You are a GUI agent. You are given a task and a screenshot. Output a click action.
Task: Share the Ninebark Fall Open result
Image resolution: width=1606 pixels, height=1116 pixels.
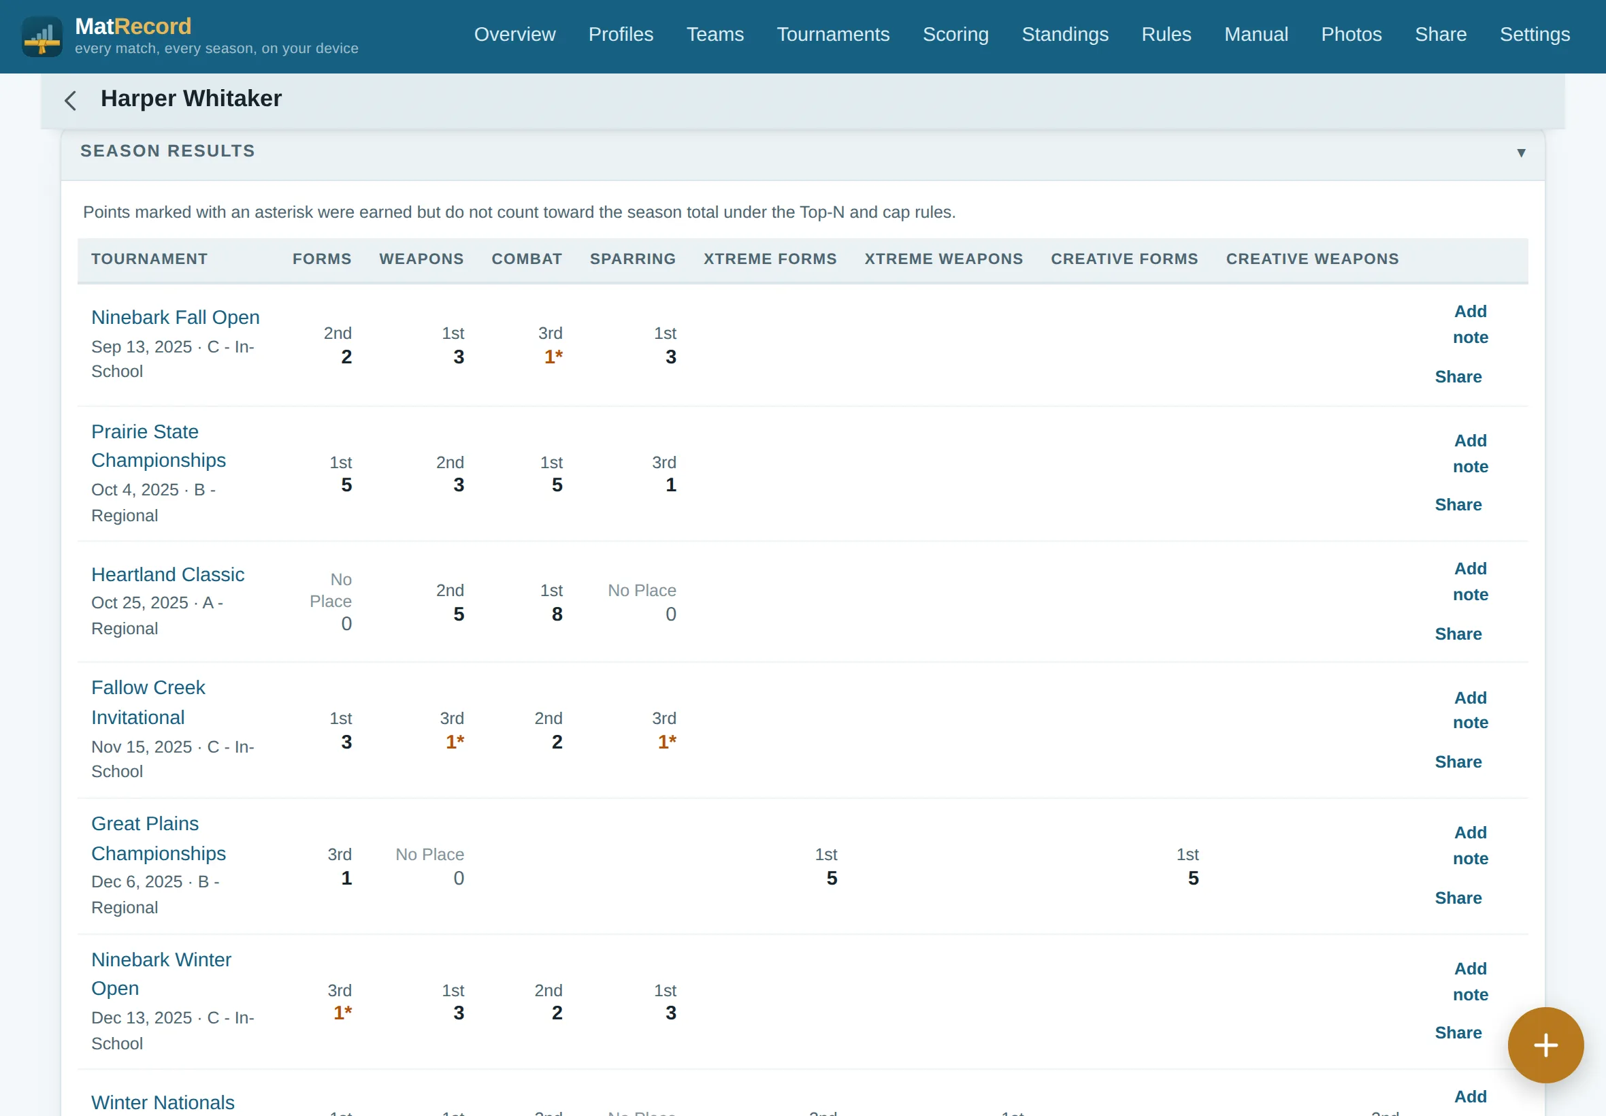click(1458, 377)
